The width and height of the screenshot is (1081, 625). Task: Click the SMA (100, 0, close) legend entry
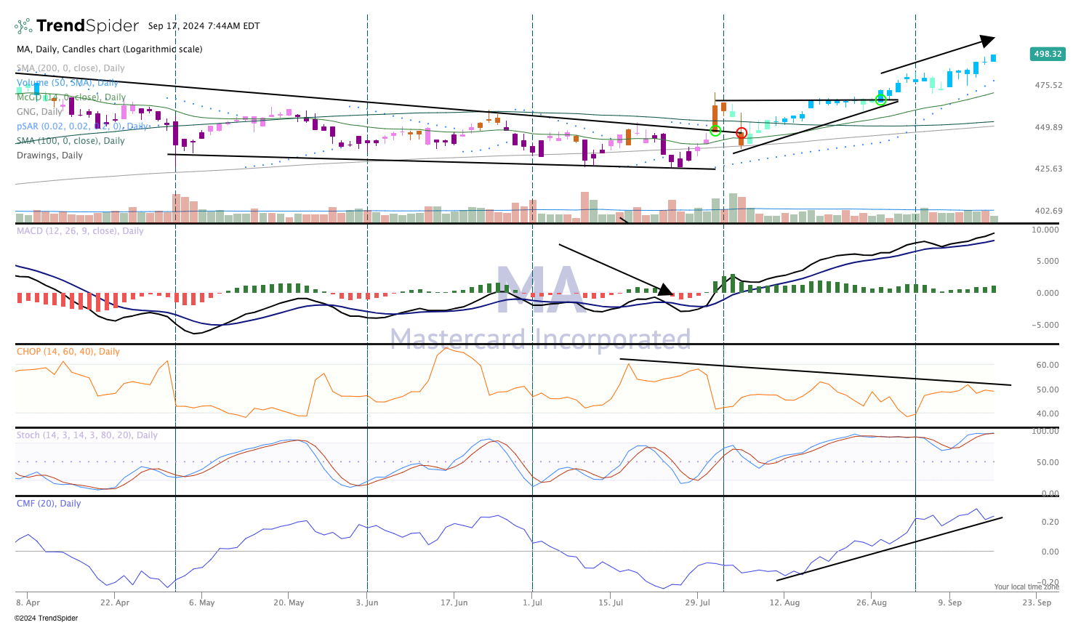(x=71, y=141)
